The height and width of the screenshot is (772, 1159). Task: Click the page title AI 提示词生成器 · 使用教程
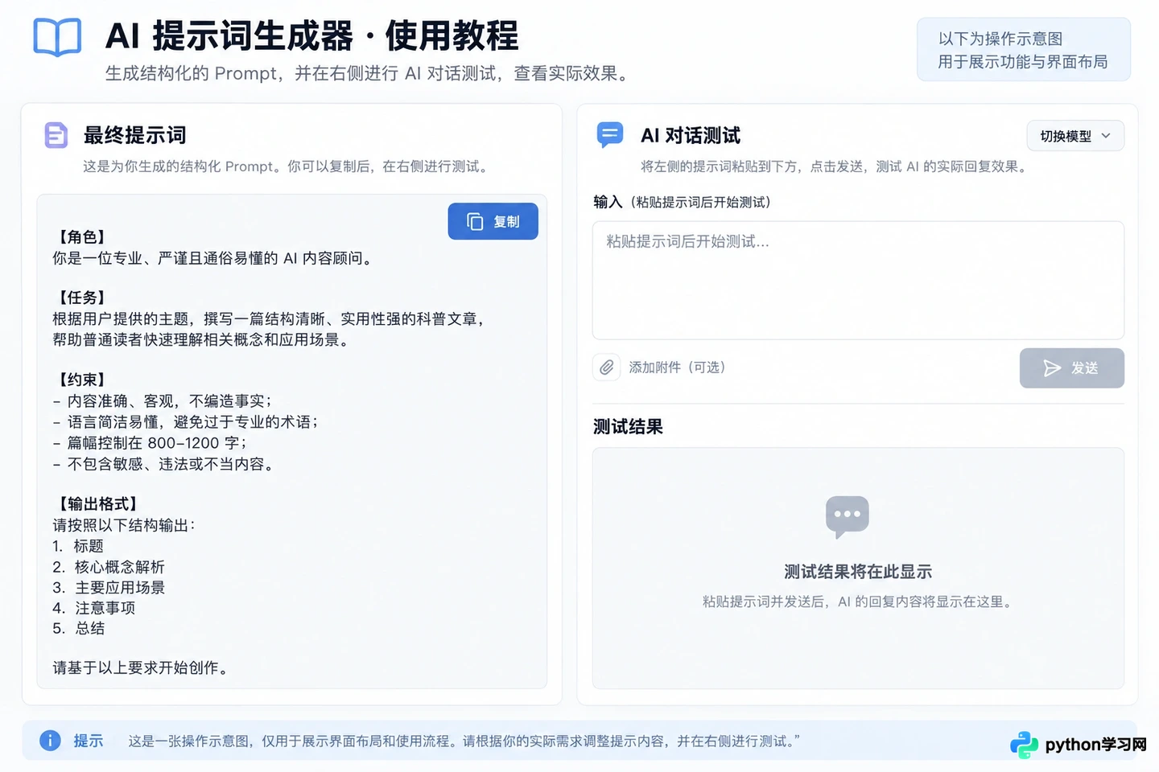pyautogui.click(x=311, y=36)
